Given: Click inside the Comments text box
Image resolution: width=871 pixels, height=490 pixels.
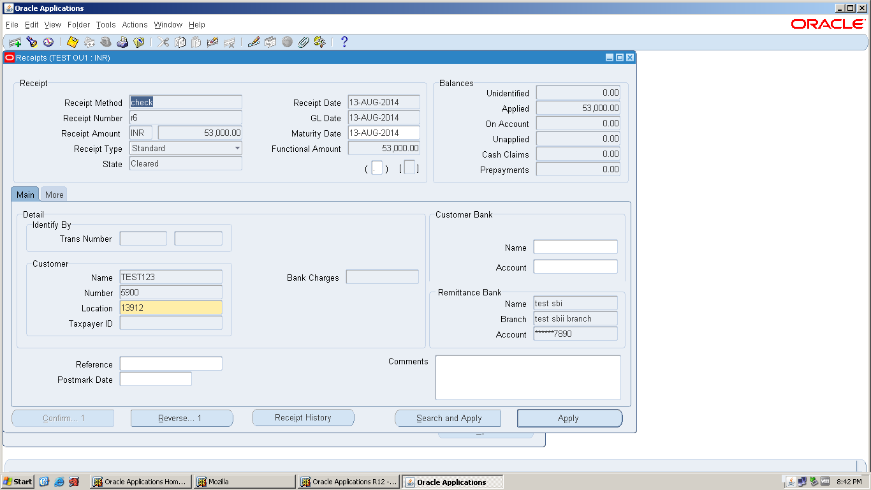Looking at the screenshot, I should pos(527,376).
